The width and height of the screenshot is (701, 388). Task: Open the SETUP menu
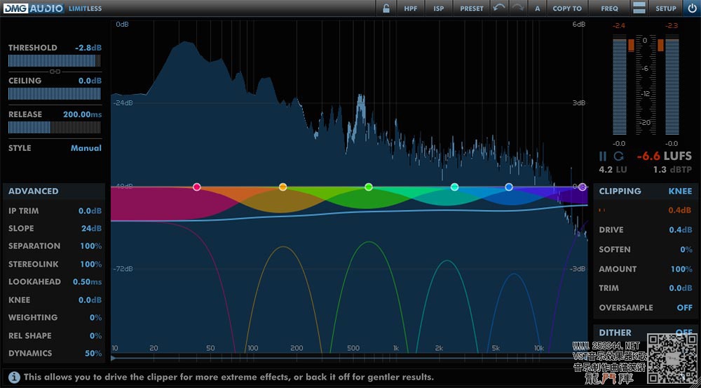click(666, 8)
